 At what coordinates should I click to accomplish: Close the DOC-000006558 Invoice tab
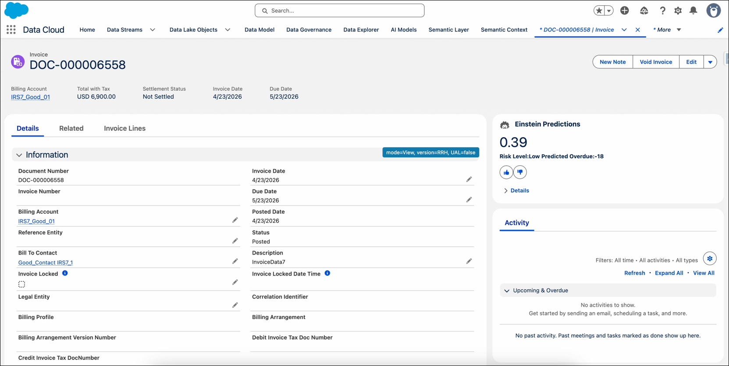tap(638, 30)
